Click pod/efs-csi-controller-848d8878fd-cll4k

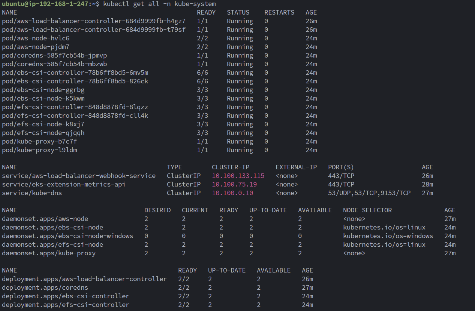[x=75, y=116]
